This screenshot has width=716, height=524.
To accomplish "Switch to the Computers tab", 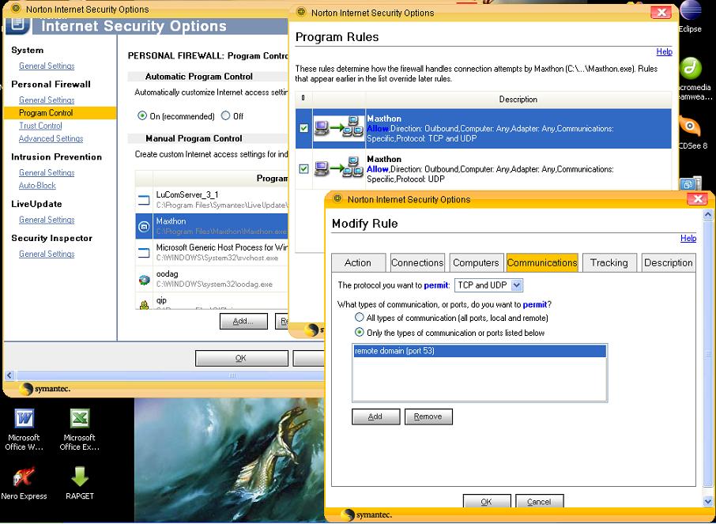I will (x=476, y=262).
